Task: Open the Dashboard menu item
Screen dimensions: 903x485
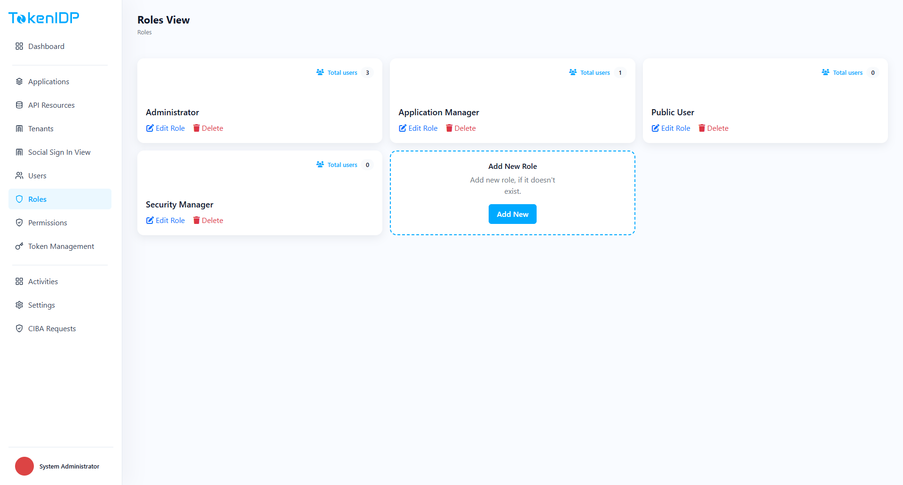Action: pos(60,46)
